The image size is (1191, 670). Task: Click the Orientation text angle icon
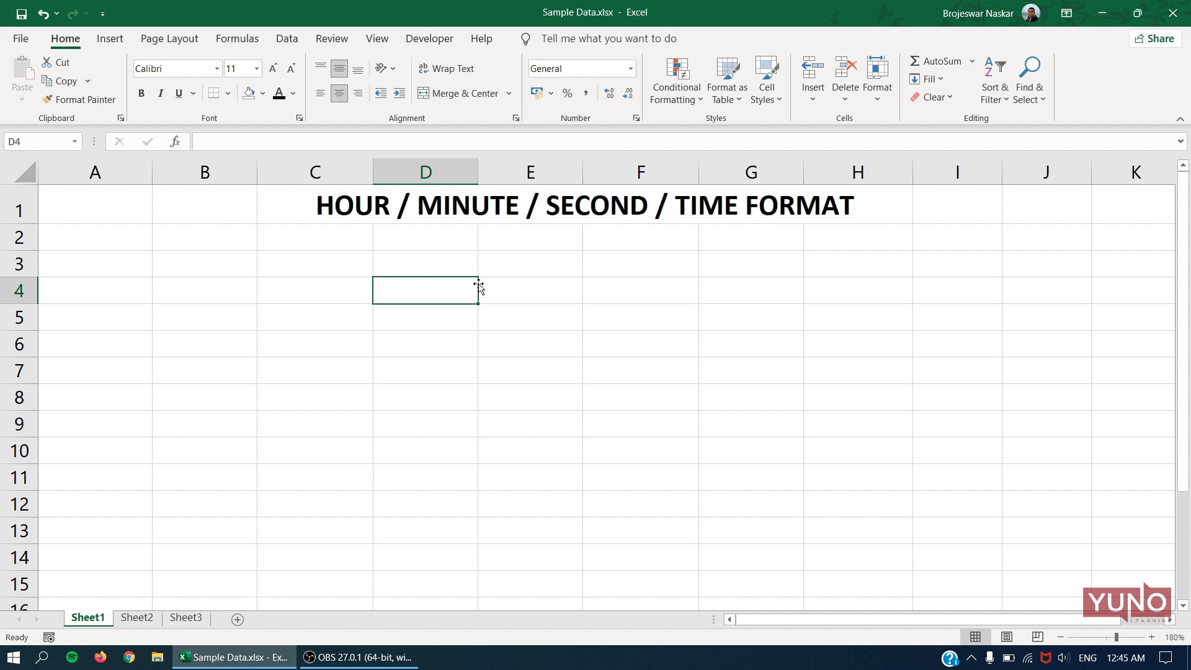point(381,68)
